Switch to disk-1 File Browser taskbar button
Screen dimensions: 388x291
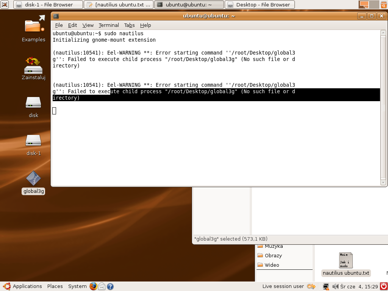[x=48, y=5]
